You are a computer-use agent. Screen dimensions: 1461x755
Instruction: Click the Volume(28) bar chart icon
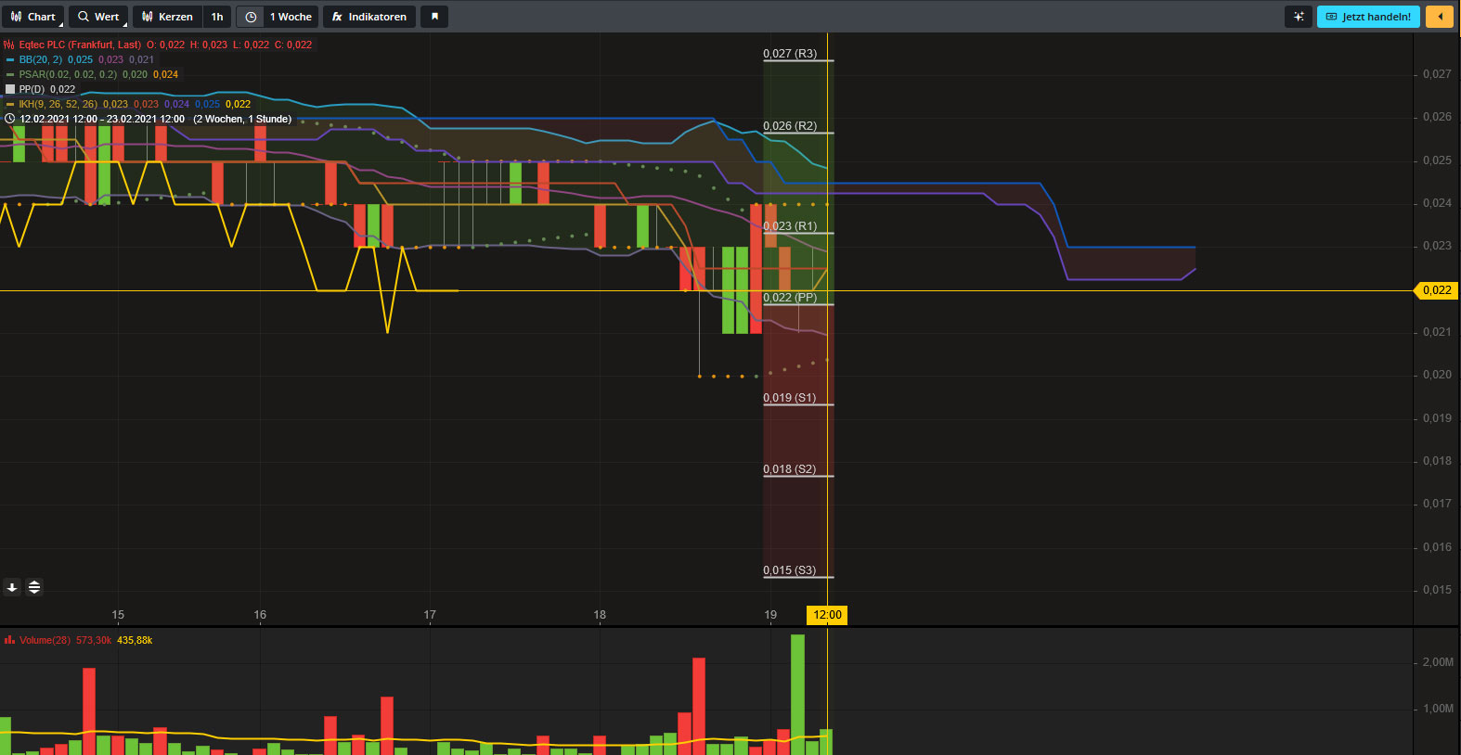[9, 640]
